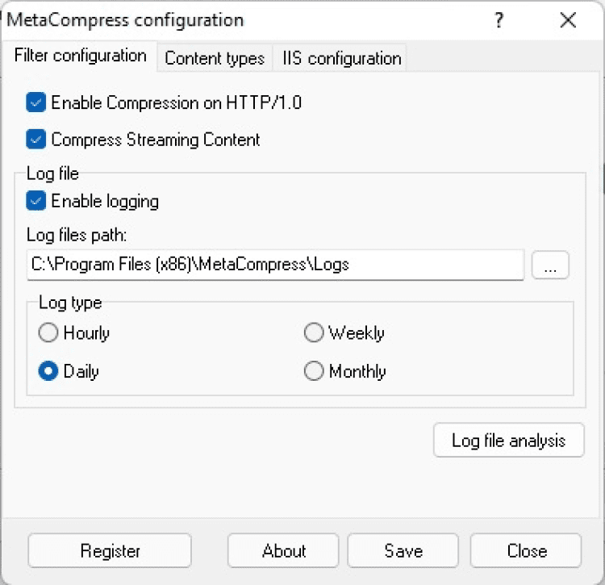Viewport: 605px width, 585px height.
Task: Switch to the Content types tab
Action: (215, 58)
